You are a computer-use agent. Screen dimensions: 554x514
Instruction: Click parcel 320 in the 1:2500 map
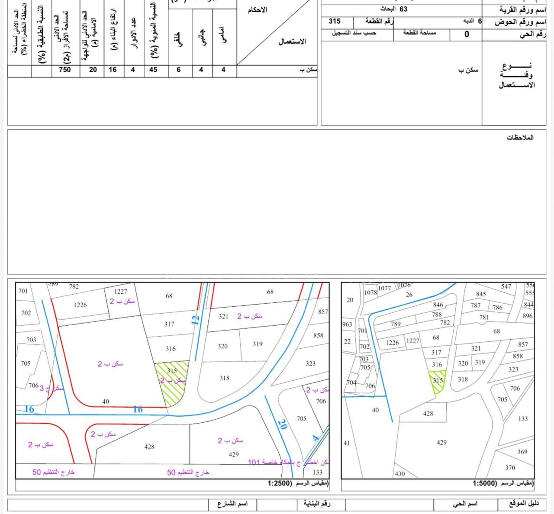(x=222, y=346)
